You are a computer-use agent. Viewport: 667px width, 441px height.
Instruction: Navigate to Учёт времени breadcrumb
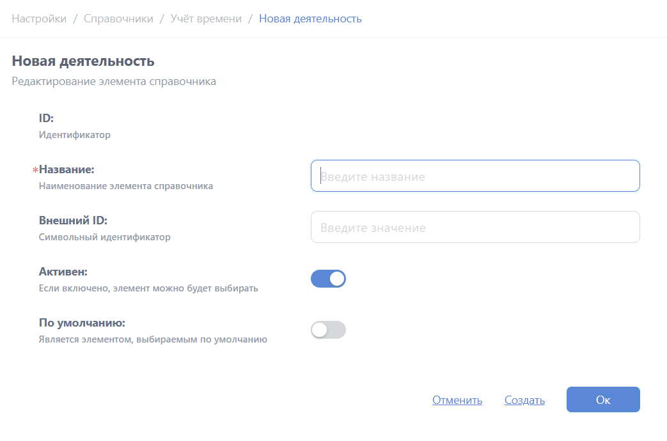[206, 19]
